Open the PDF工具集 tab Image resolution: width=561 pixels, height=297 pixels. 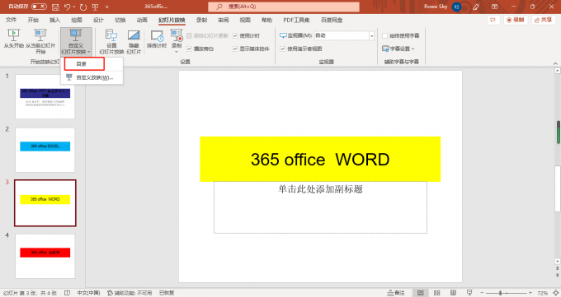[296, 20]
